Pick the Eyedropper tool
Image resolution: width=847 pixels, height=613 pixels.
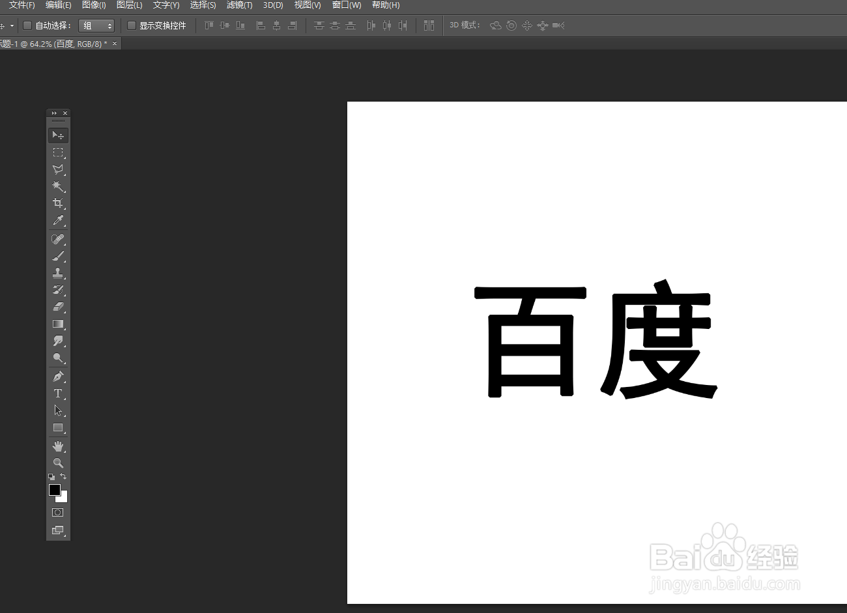tap(59, 221)
